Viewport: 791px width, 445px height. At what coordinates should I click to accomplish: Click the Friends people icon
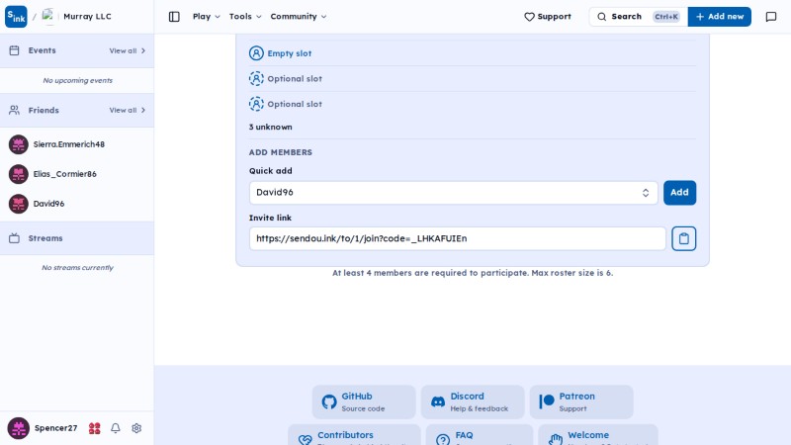[x=14, y=110]
